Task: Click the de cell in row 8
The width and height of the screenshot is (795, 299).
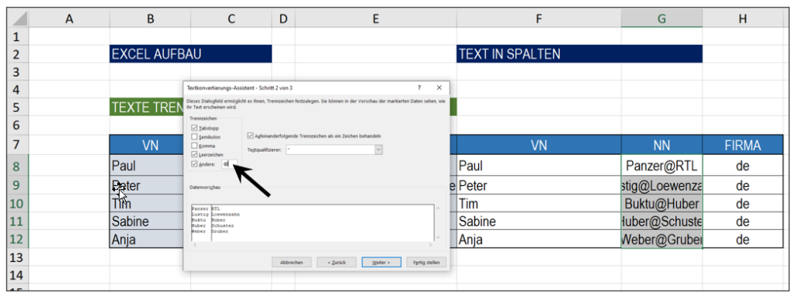Action: [743, 166]
